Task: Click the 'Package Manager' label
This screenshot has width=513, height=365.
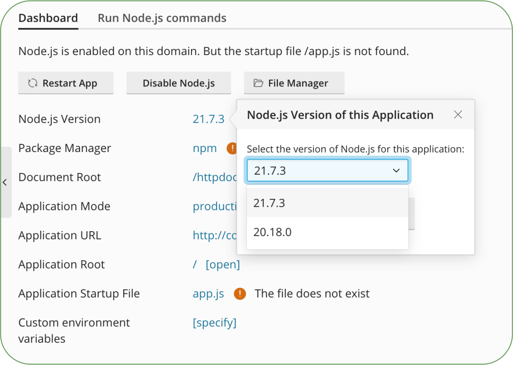Action: [x=65, y=148]
